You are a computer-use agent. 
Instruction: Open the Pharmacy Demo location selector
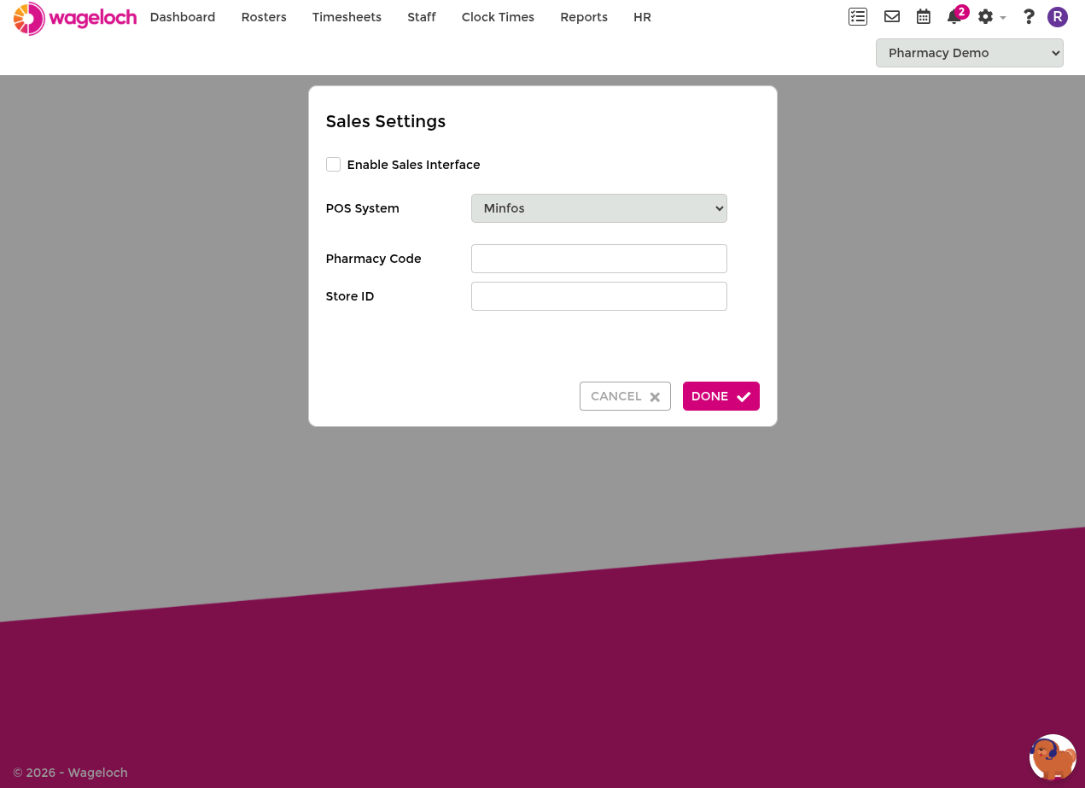click(970, 53)
